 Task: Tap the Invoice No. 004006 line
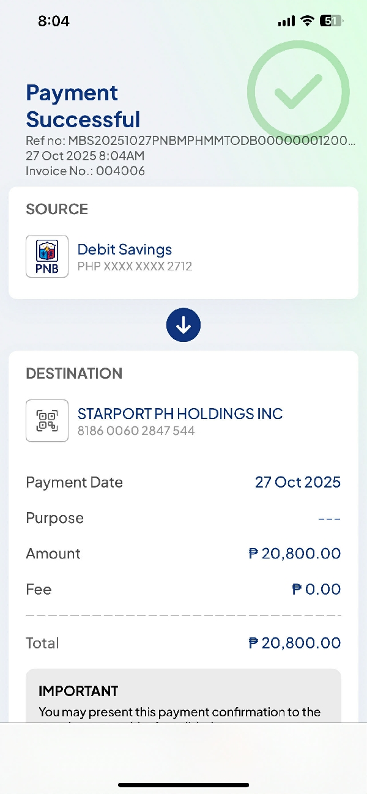(x=85, y=171)
